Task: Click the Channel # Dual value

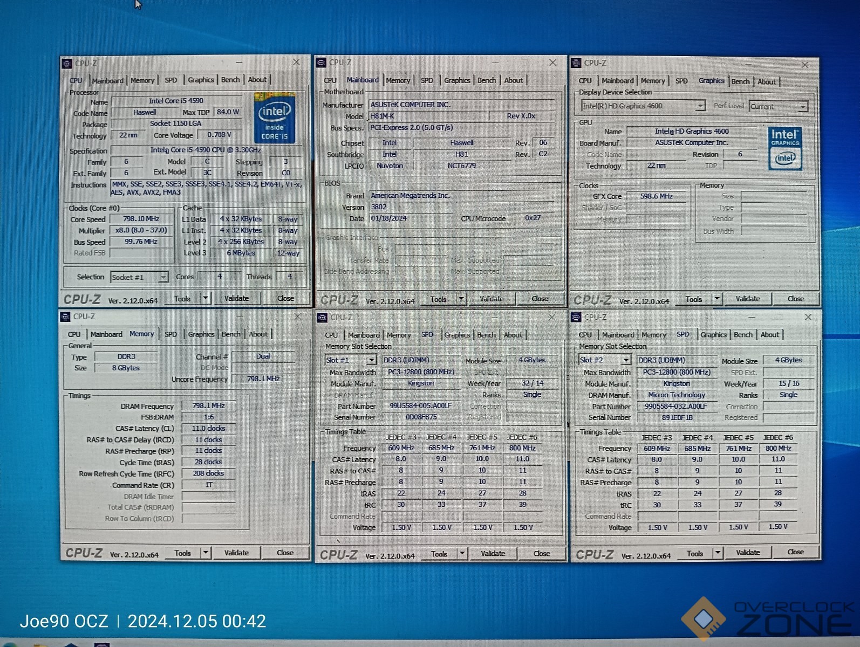Action: [263, 356]
